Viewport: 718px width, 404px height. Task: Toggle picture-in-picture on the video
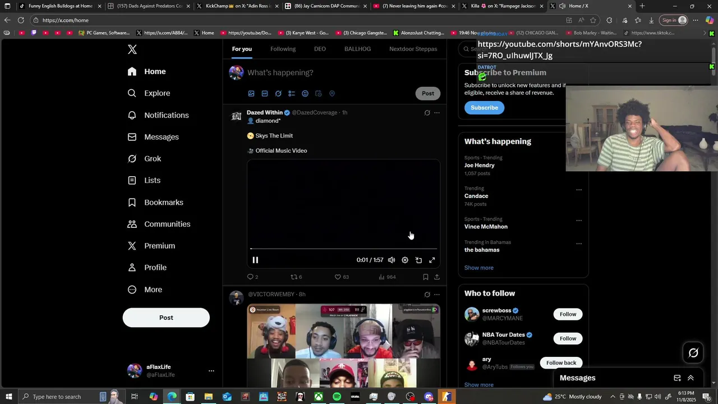point(418,260)
